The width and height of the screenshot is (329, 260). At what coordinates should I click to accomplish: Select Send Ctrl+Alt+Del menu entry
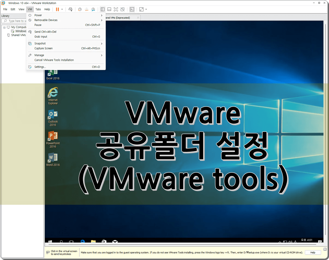66,32
